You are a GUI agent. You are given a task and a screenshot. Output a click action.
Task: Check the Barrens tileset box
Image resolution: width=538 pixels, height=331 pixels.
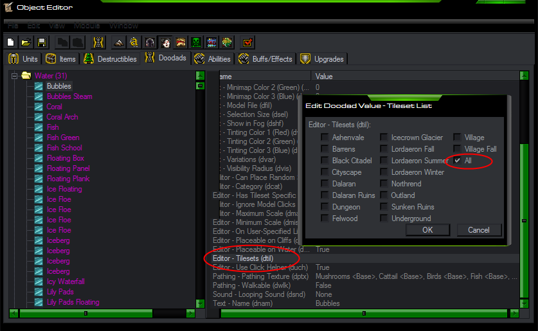click(325, 149)
